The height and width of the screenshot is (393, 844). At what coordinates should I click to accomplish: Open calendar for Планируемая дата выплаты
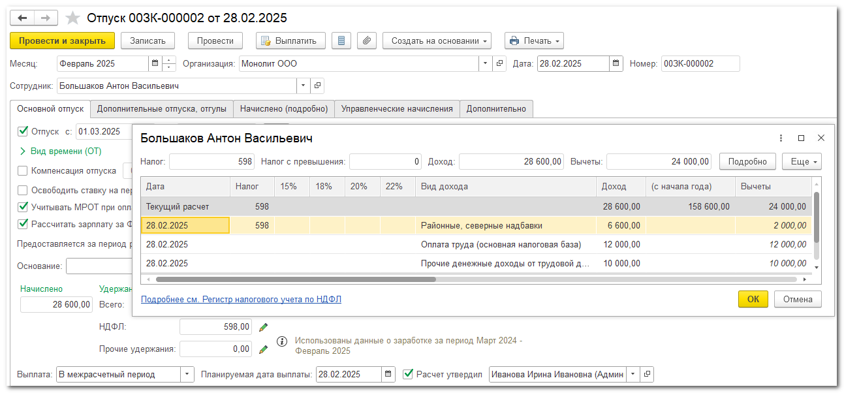388,374
